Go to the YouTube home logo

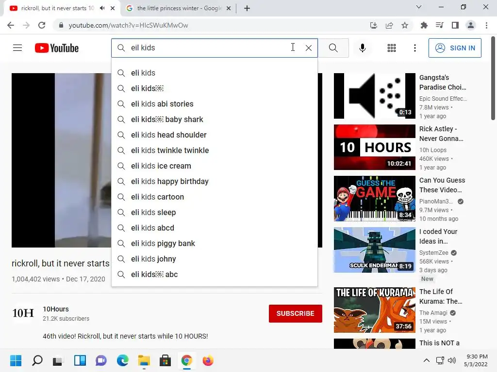57,48
